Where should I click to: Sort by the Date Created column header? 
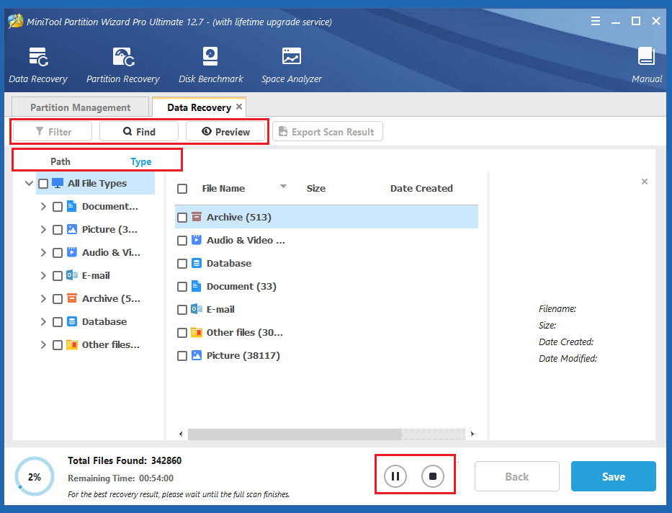(x=421, y=189)
